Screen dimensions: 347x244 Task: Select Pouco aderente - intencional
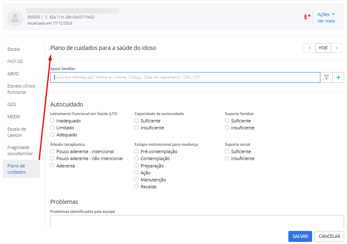(x=52, y=151)
